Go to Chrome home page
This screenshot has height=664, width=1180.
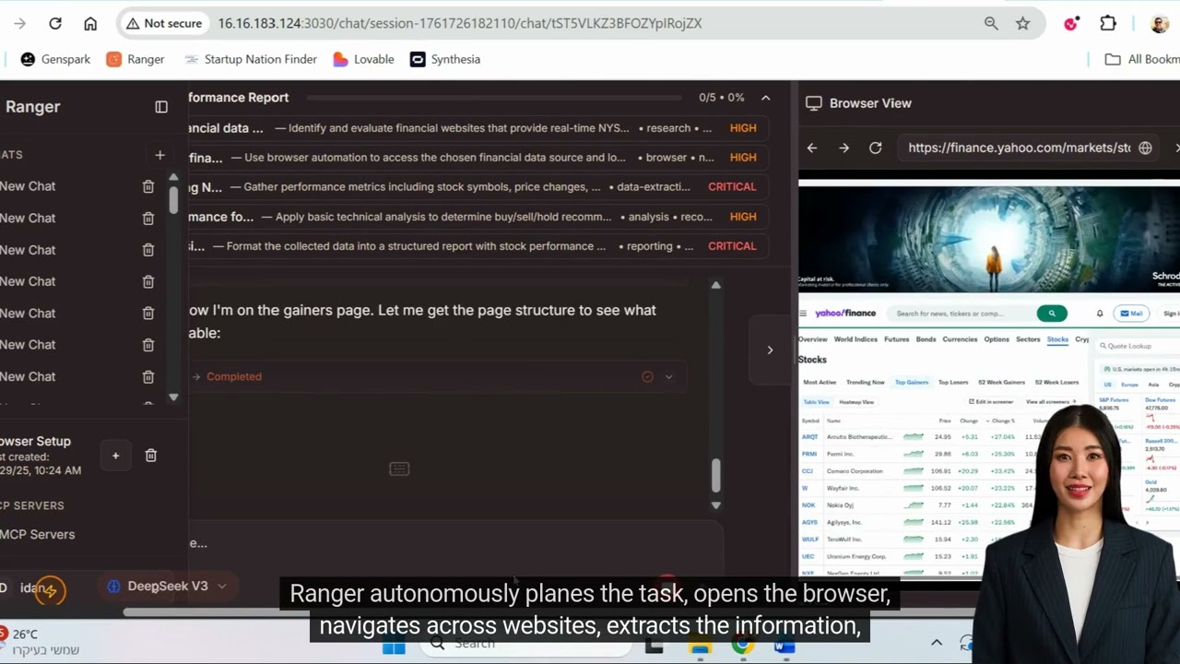90,24
